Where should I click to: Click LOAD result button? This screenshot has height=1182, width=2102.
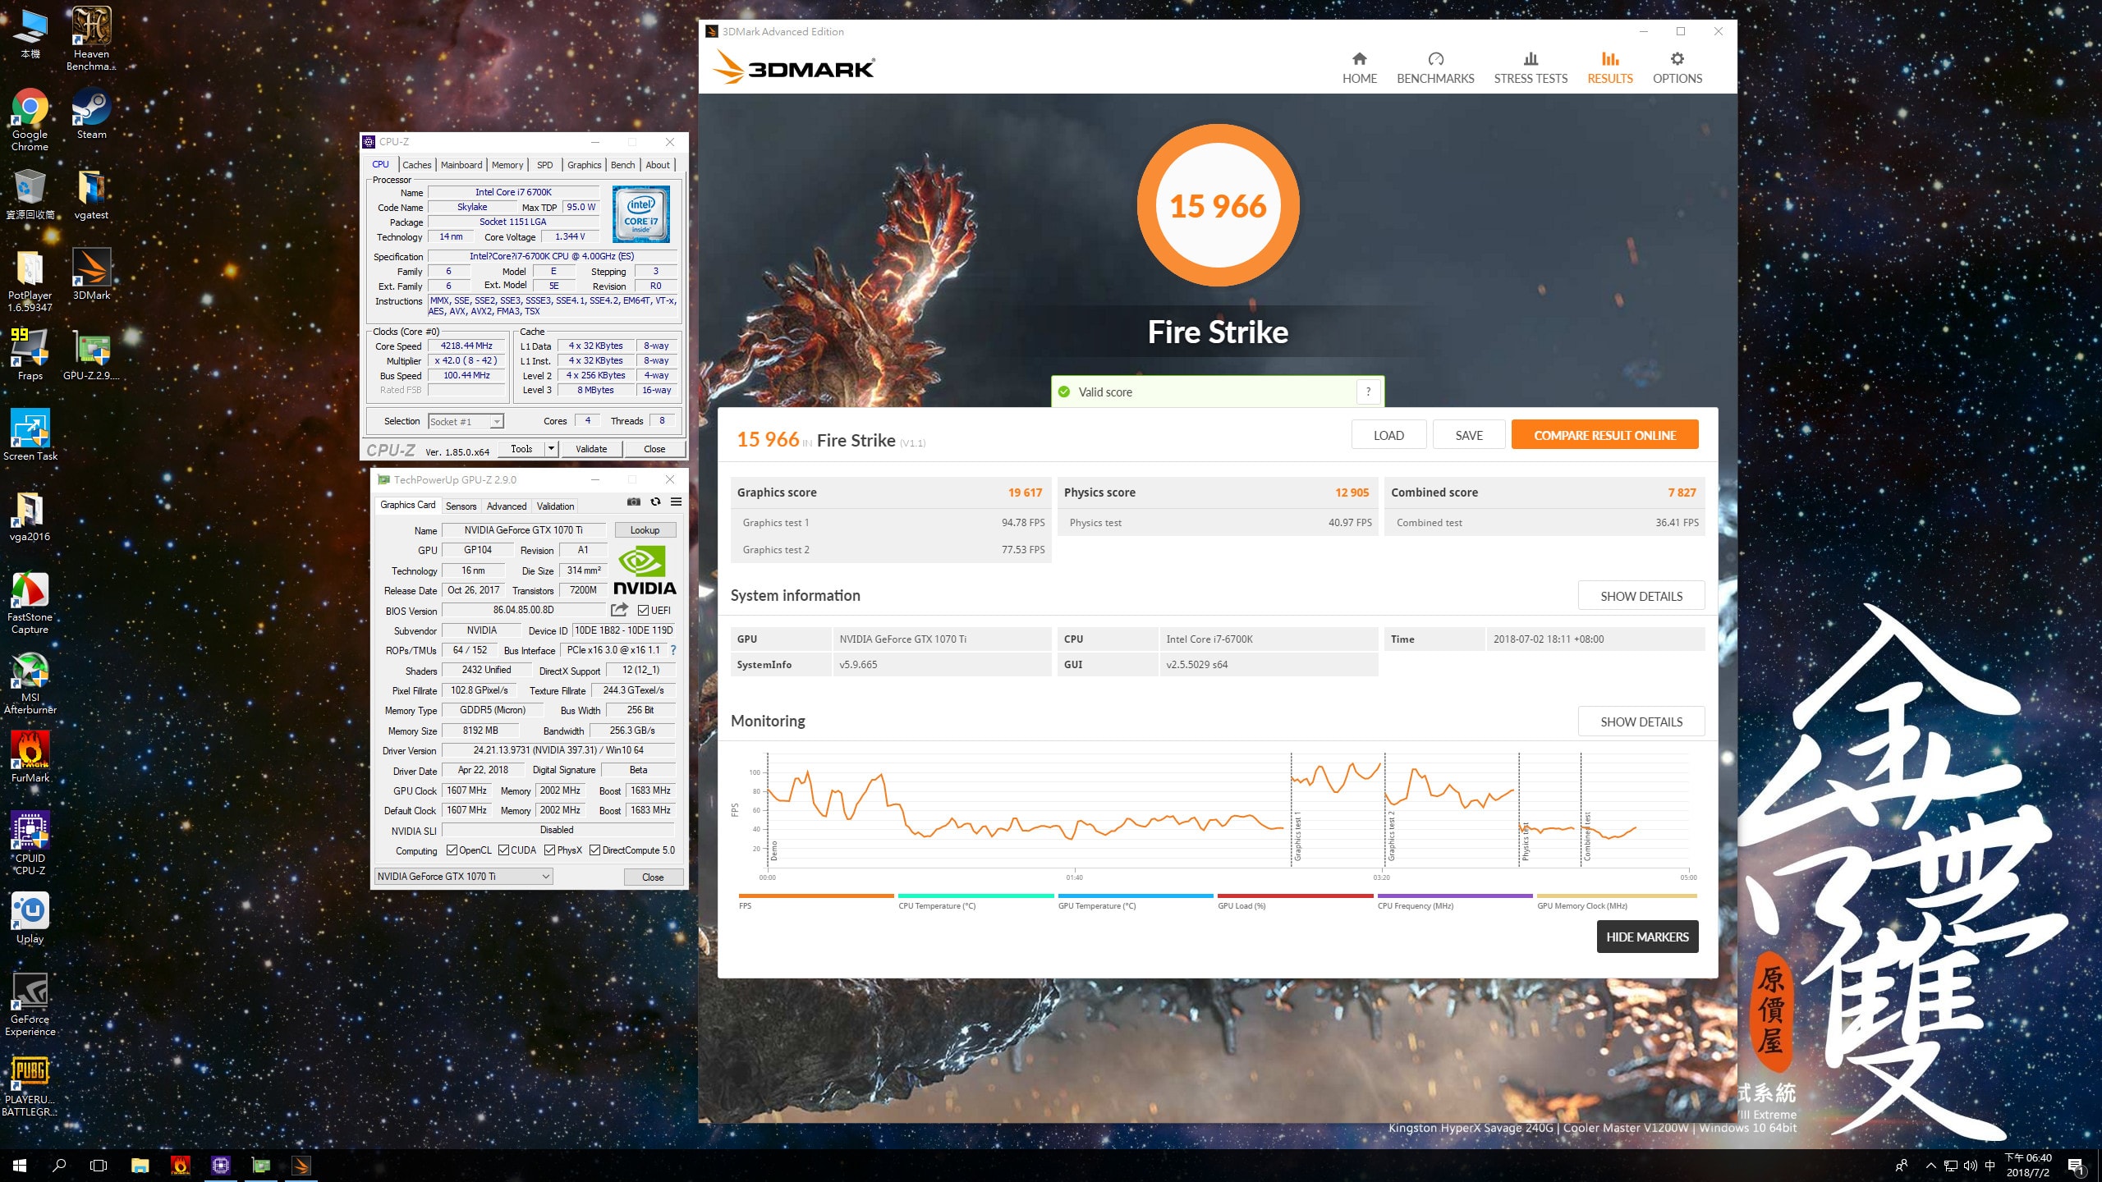click(x=1388, y=435)
